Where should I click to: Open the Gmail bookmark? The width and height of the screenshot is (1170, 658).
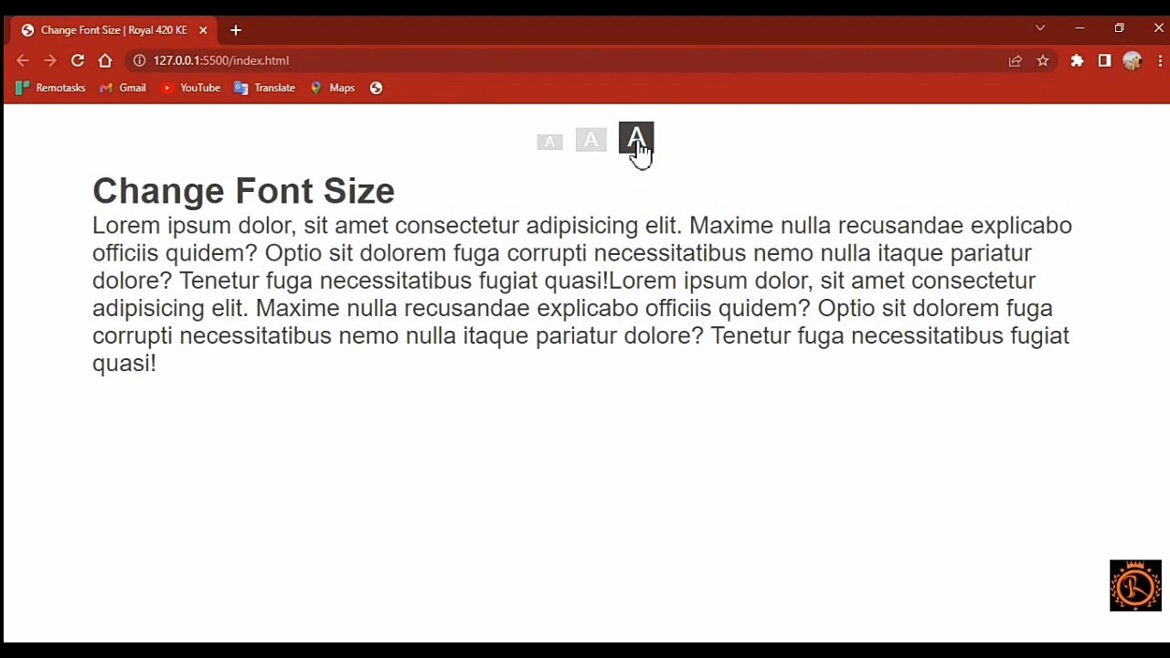coord(122,88)
